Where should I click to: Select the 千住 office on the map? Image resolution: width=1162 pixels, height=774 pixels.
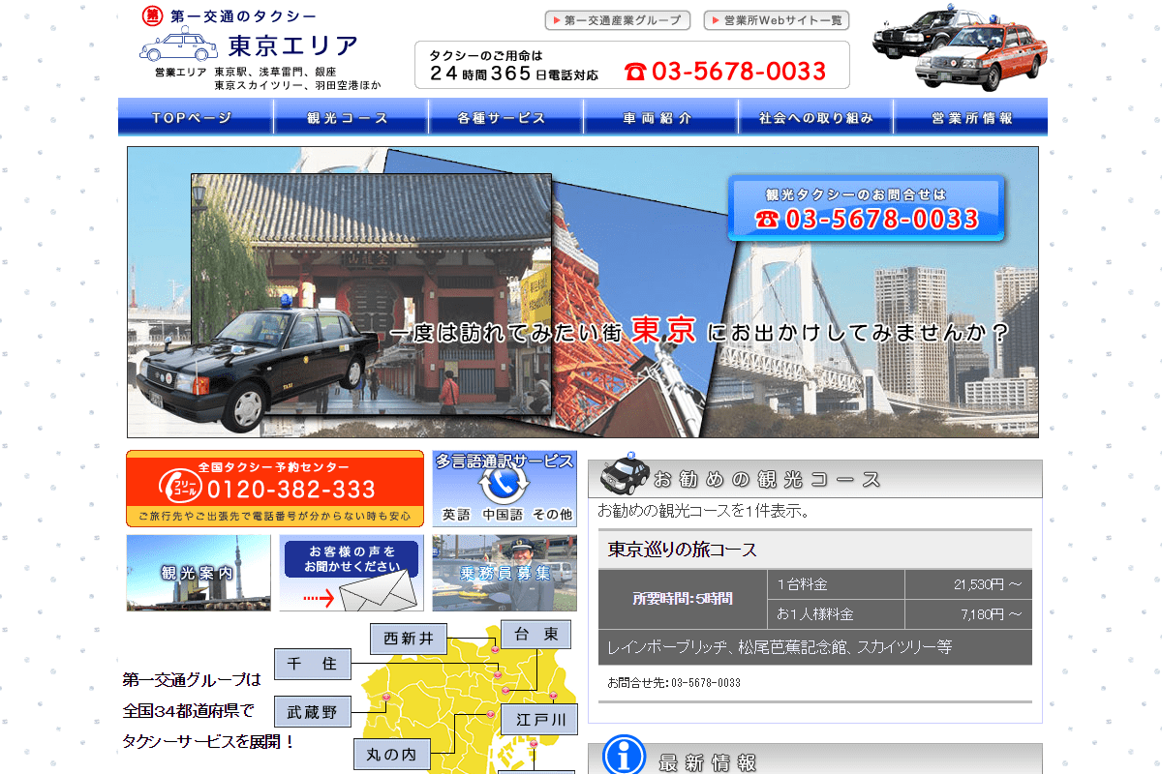[x=313, y=664]
